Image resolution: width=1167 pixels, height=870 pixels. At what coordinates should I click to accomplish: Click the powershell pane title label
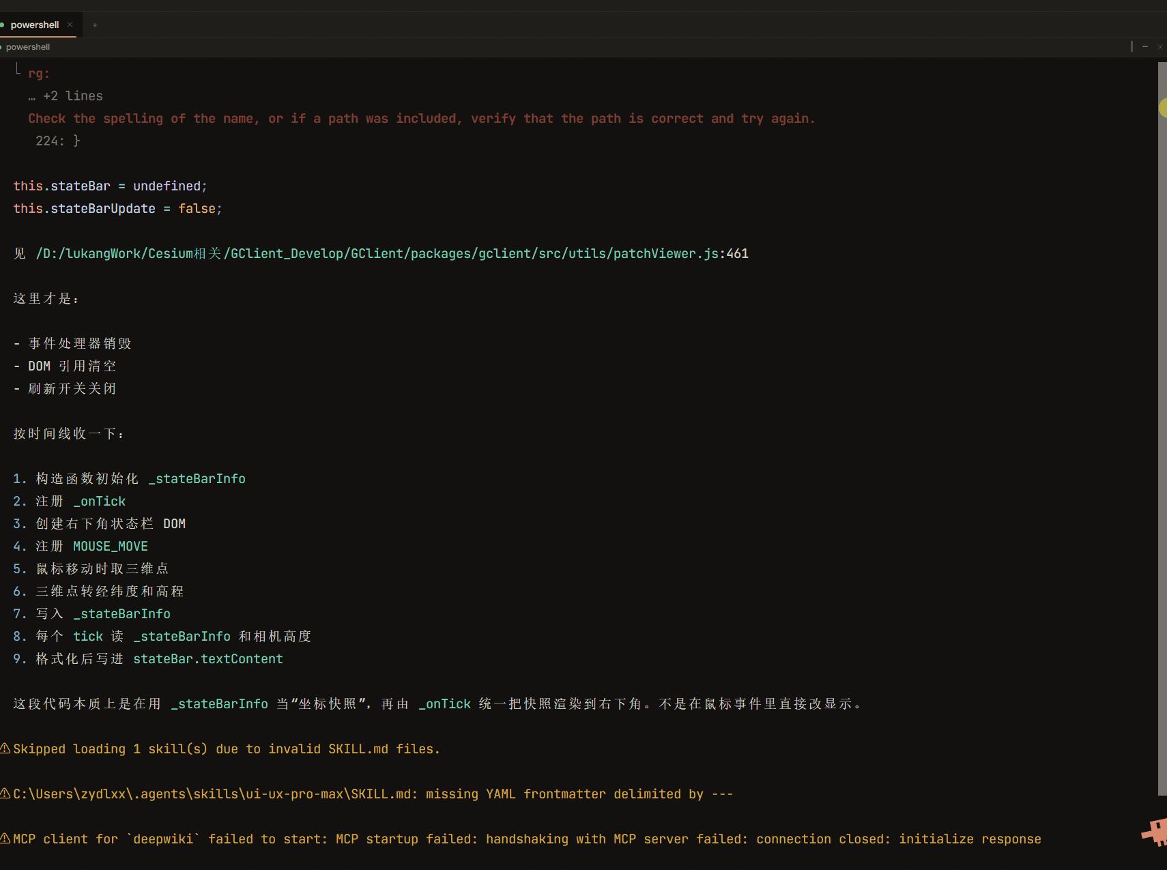(28, 47)
